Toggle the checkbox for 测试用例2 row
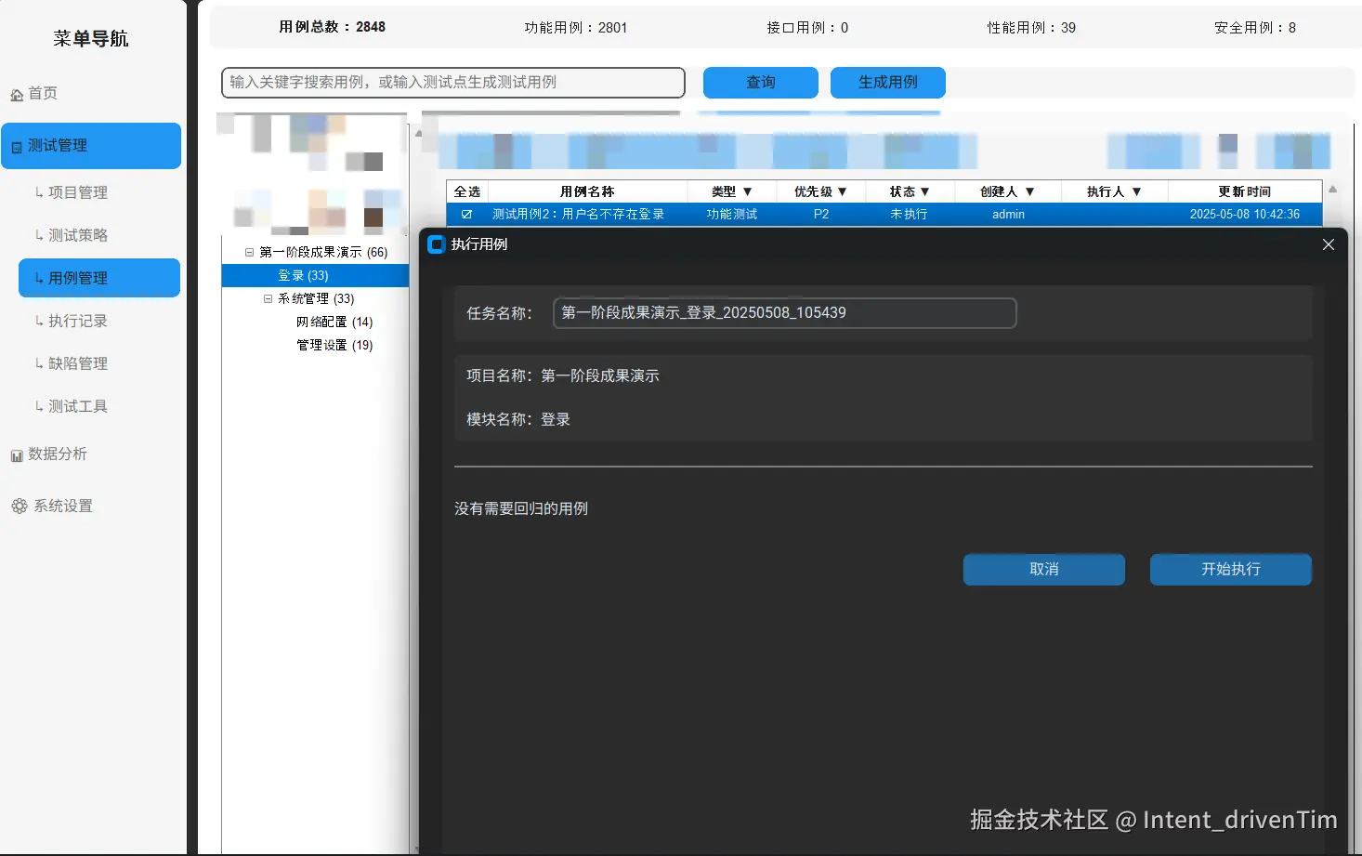Screen dimensions: 1362x856 [466, 214]
